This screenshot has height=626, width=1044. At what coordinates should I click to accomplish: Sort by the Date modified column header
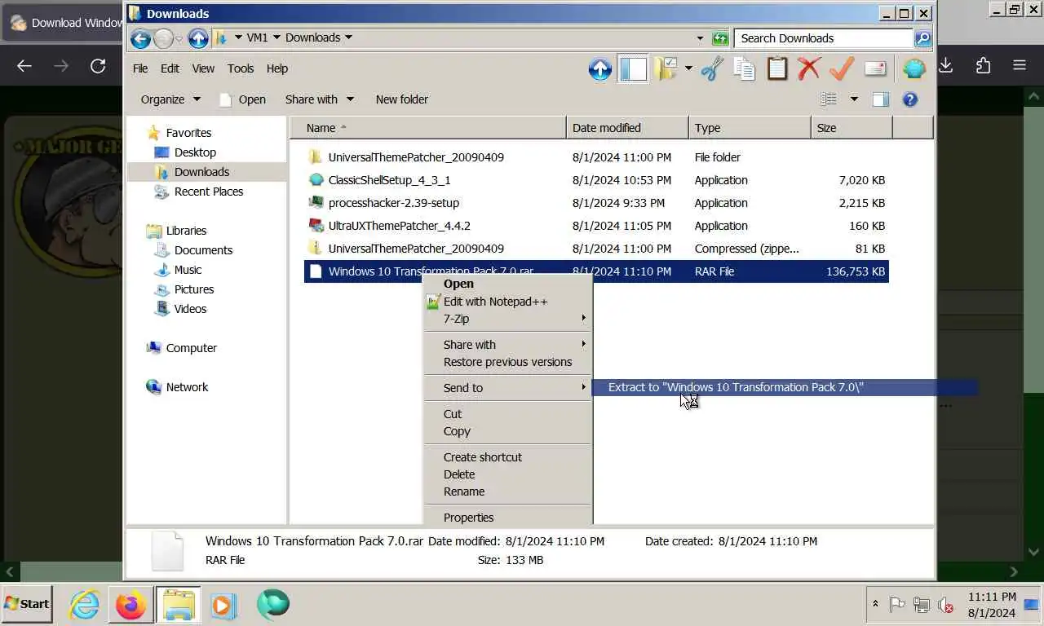point(627,128)
